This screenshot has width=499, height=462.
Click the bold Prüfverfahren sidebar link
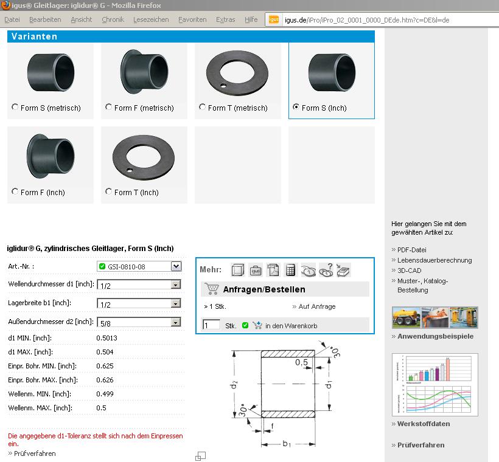click(x=420, y=445)
